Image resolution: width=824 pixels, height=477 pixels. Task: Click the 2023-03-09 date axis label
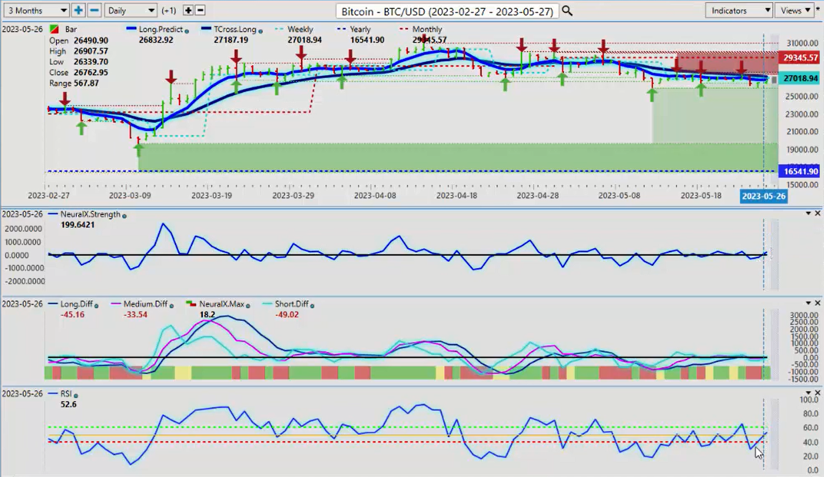pyautogui.click(x=131, y=195)
